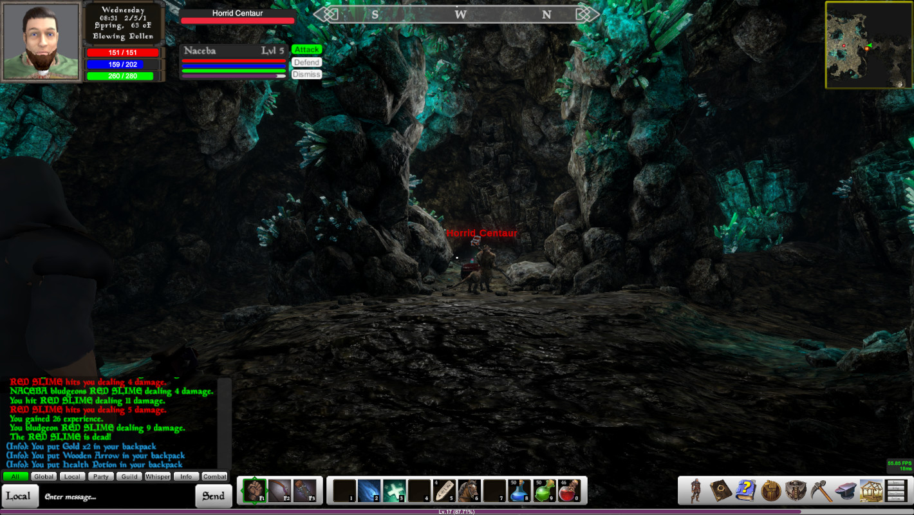This screenshot has width=914, height=515.
Task: Open the Local channel selector beside chat input
Action: click(x=19, y=496)
